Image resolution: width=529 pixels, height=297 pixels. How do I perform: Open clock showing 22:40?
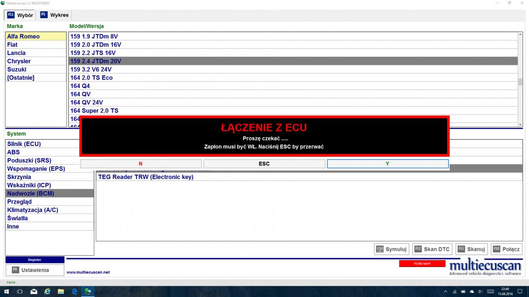(505, 292)
